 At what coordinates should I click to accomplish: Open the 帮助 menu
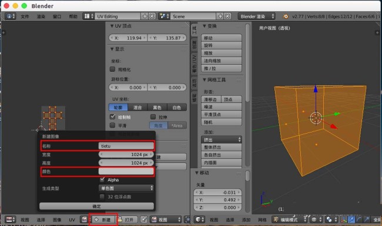click(x=73, y=16)
